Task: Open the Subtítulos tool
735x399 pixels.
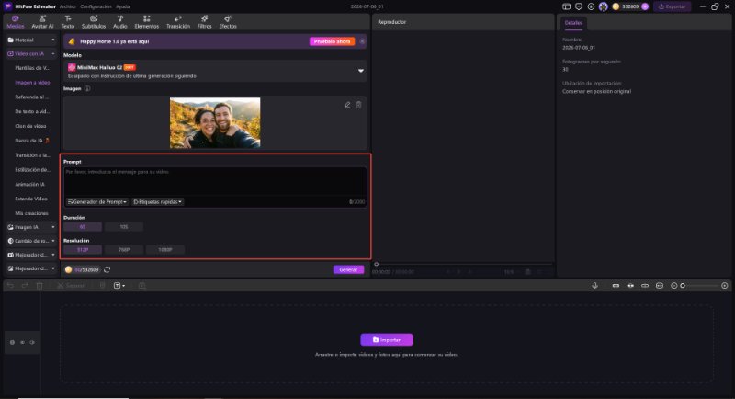Action: pos(94,21)
